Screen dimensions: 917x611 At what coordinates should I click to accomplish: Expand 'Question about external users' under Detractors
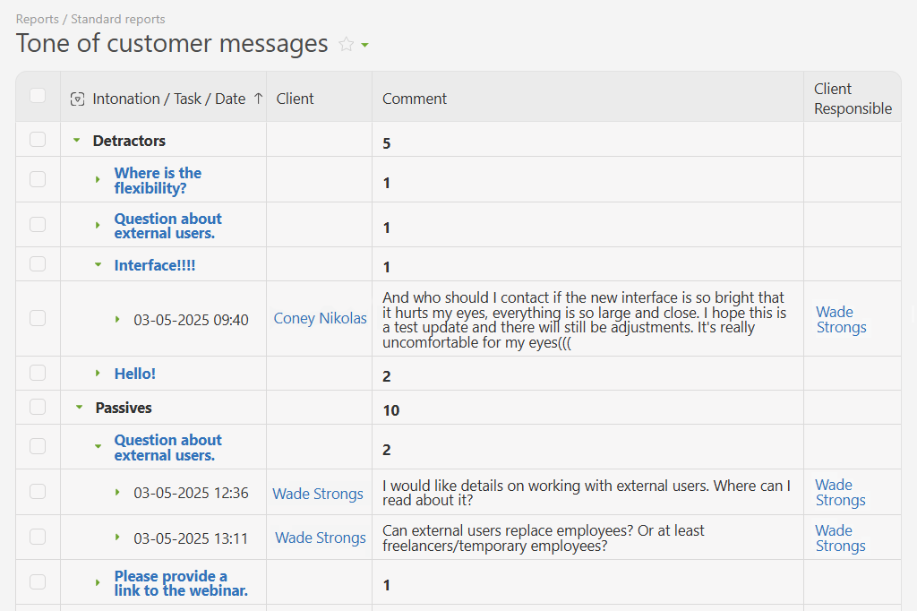tap(98, 225)
